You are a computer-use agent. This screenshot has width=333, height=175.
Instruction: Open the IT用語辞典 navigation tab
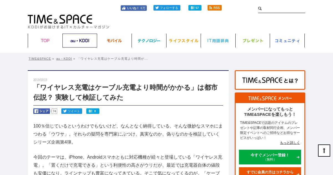(218, 41)
